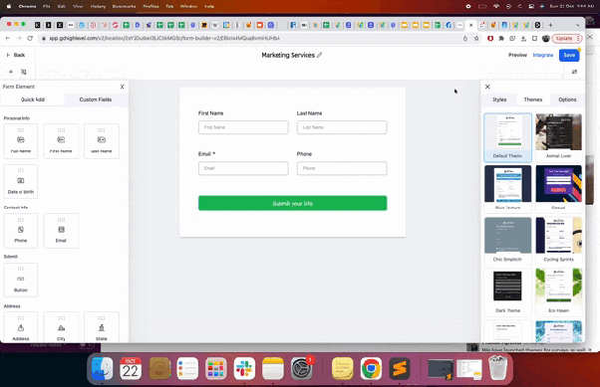
Task: Open the Chrome extensions puzzle icon
Action: (501, 38)
